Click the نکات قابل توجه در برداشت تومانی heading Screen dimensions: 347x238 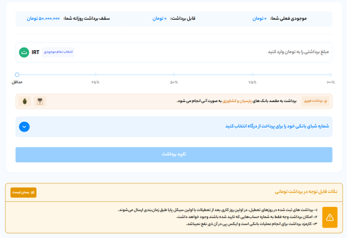point(306,191)
